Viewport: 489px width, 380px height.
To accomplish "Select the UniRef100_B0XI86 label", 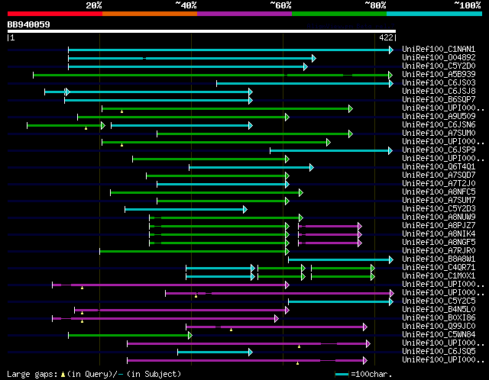I will coord(439,318).
